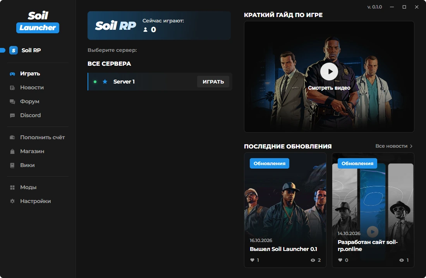Close the launcher window
Viewport: 426px width, 278px height.
pyautogui.click(x=416, y=7)
